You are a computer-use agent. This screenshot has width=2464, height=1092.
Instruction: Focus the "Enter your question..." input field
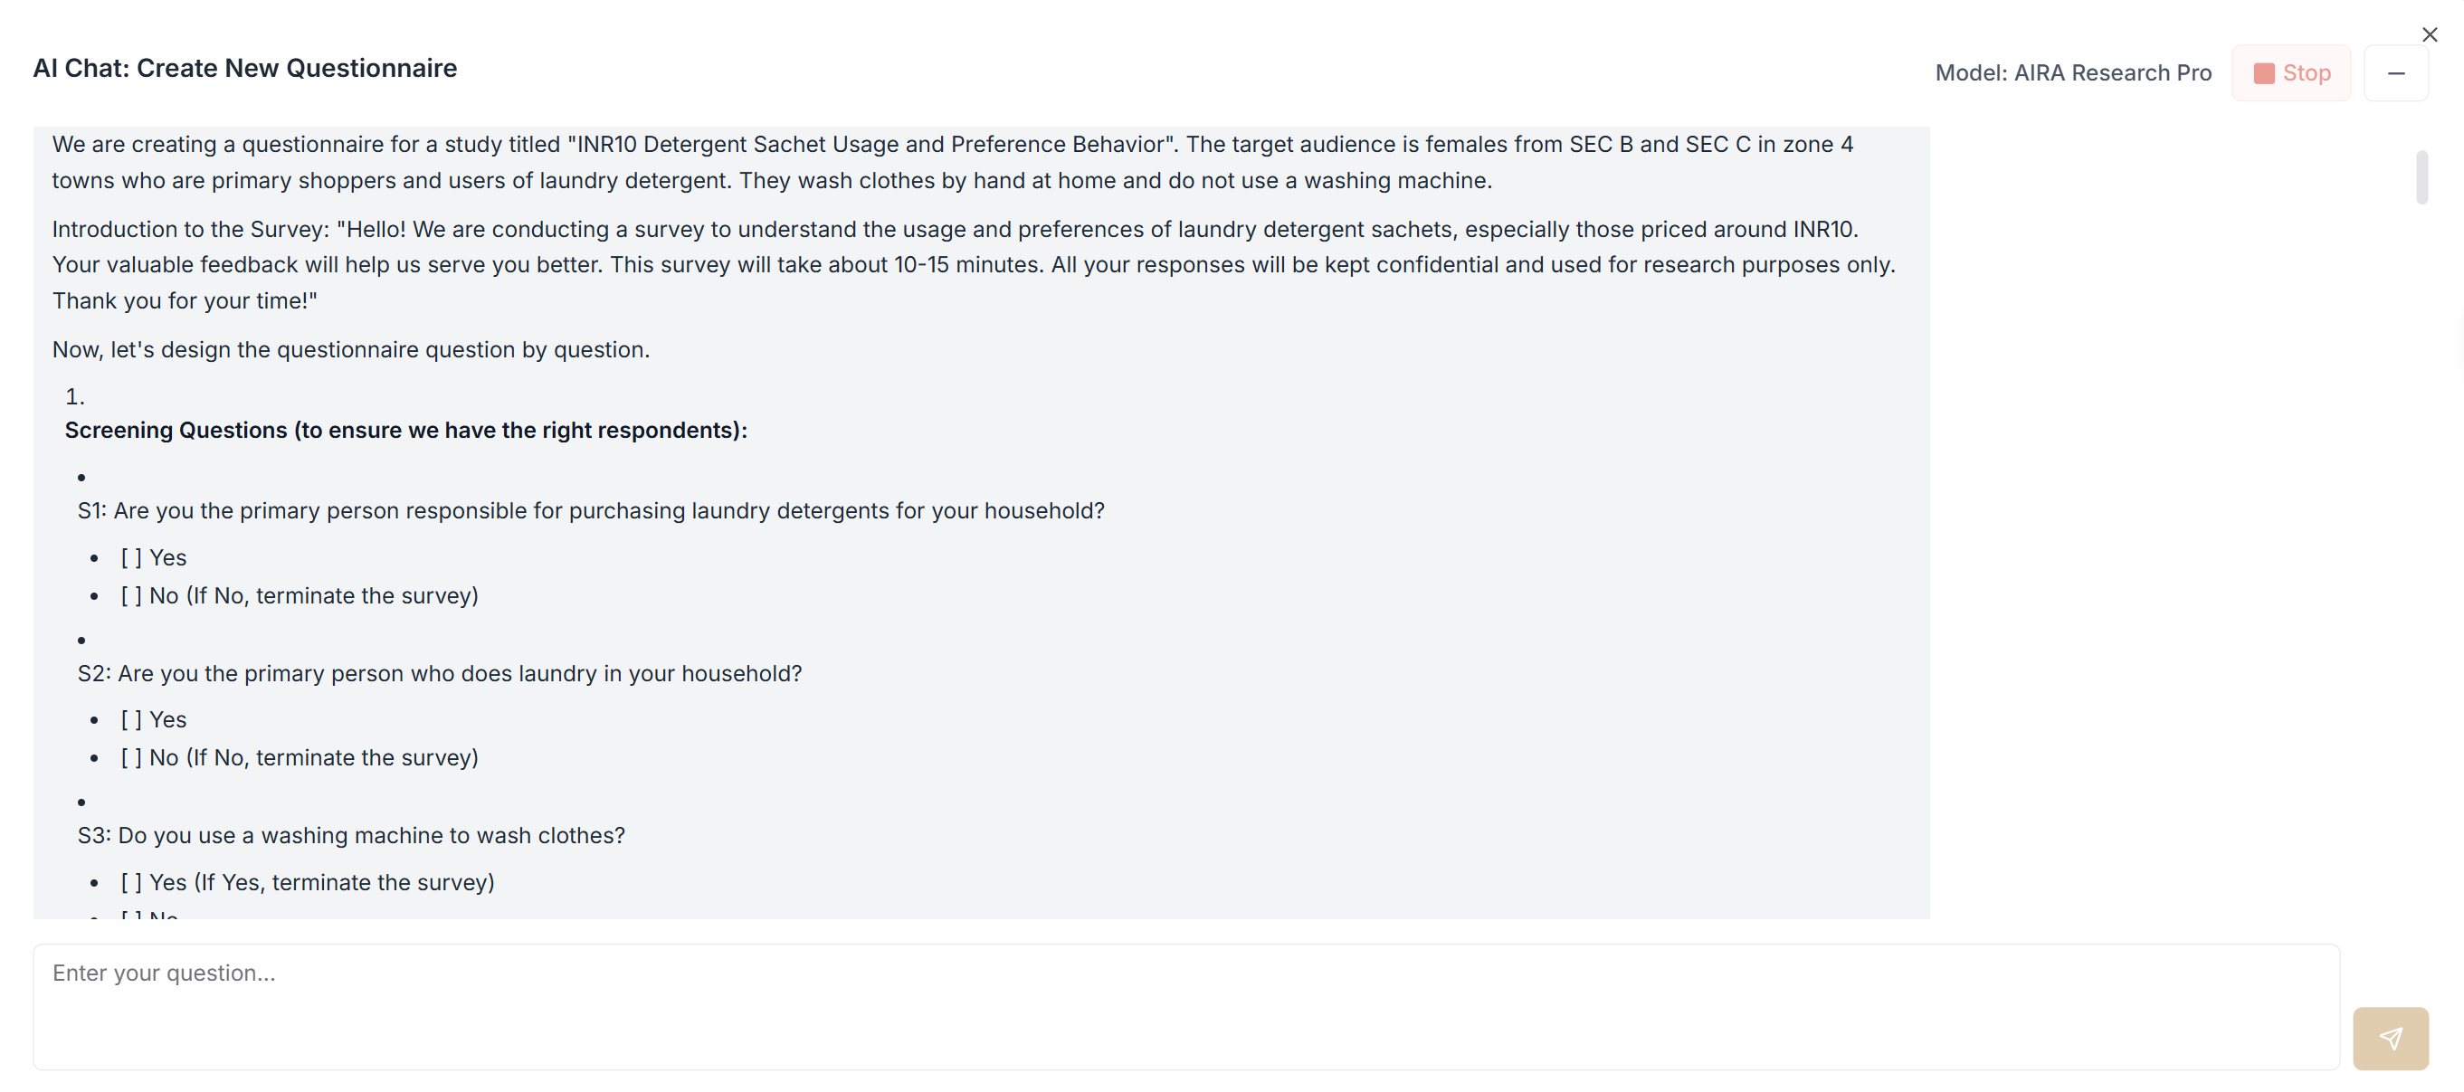(x=1185, y=1006)
